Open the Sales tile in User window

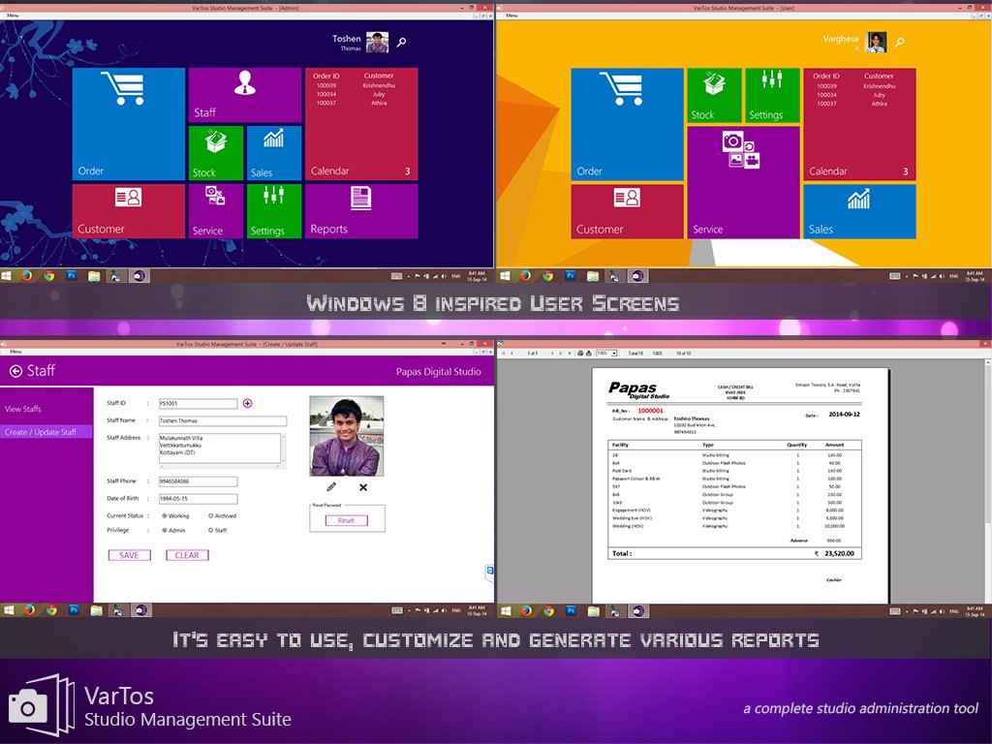coord(860,211)
